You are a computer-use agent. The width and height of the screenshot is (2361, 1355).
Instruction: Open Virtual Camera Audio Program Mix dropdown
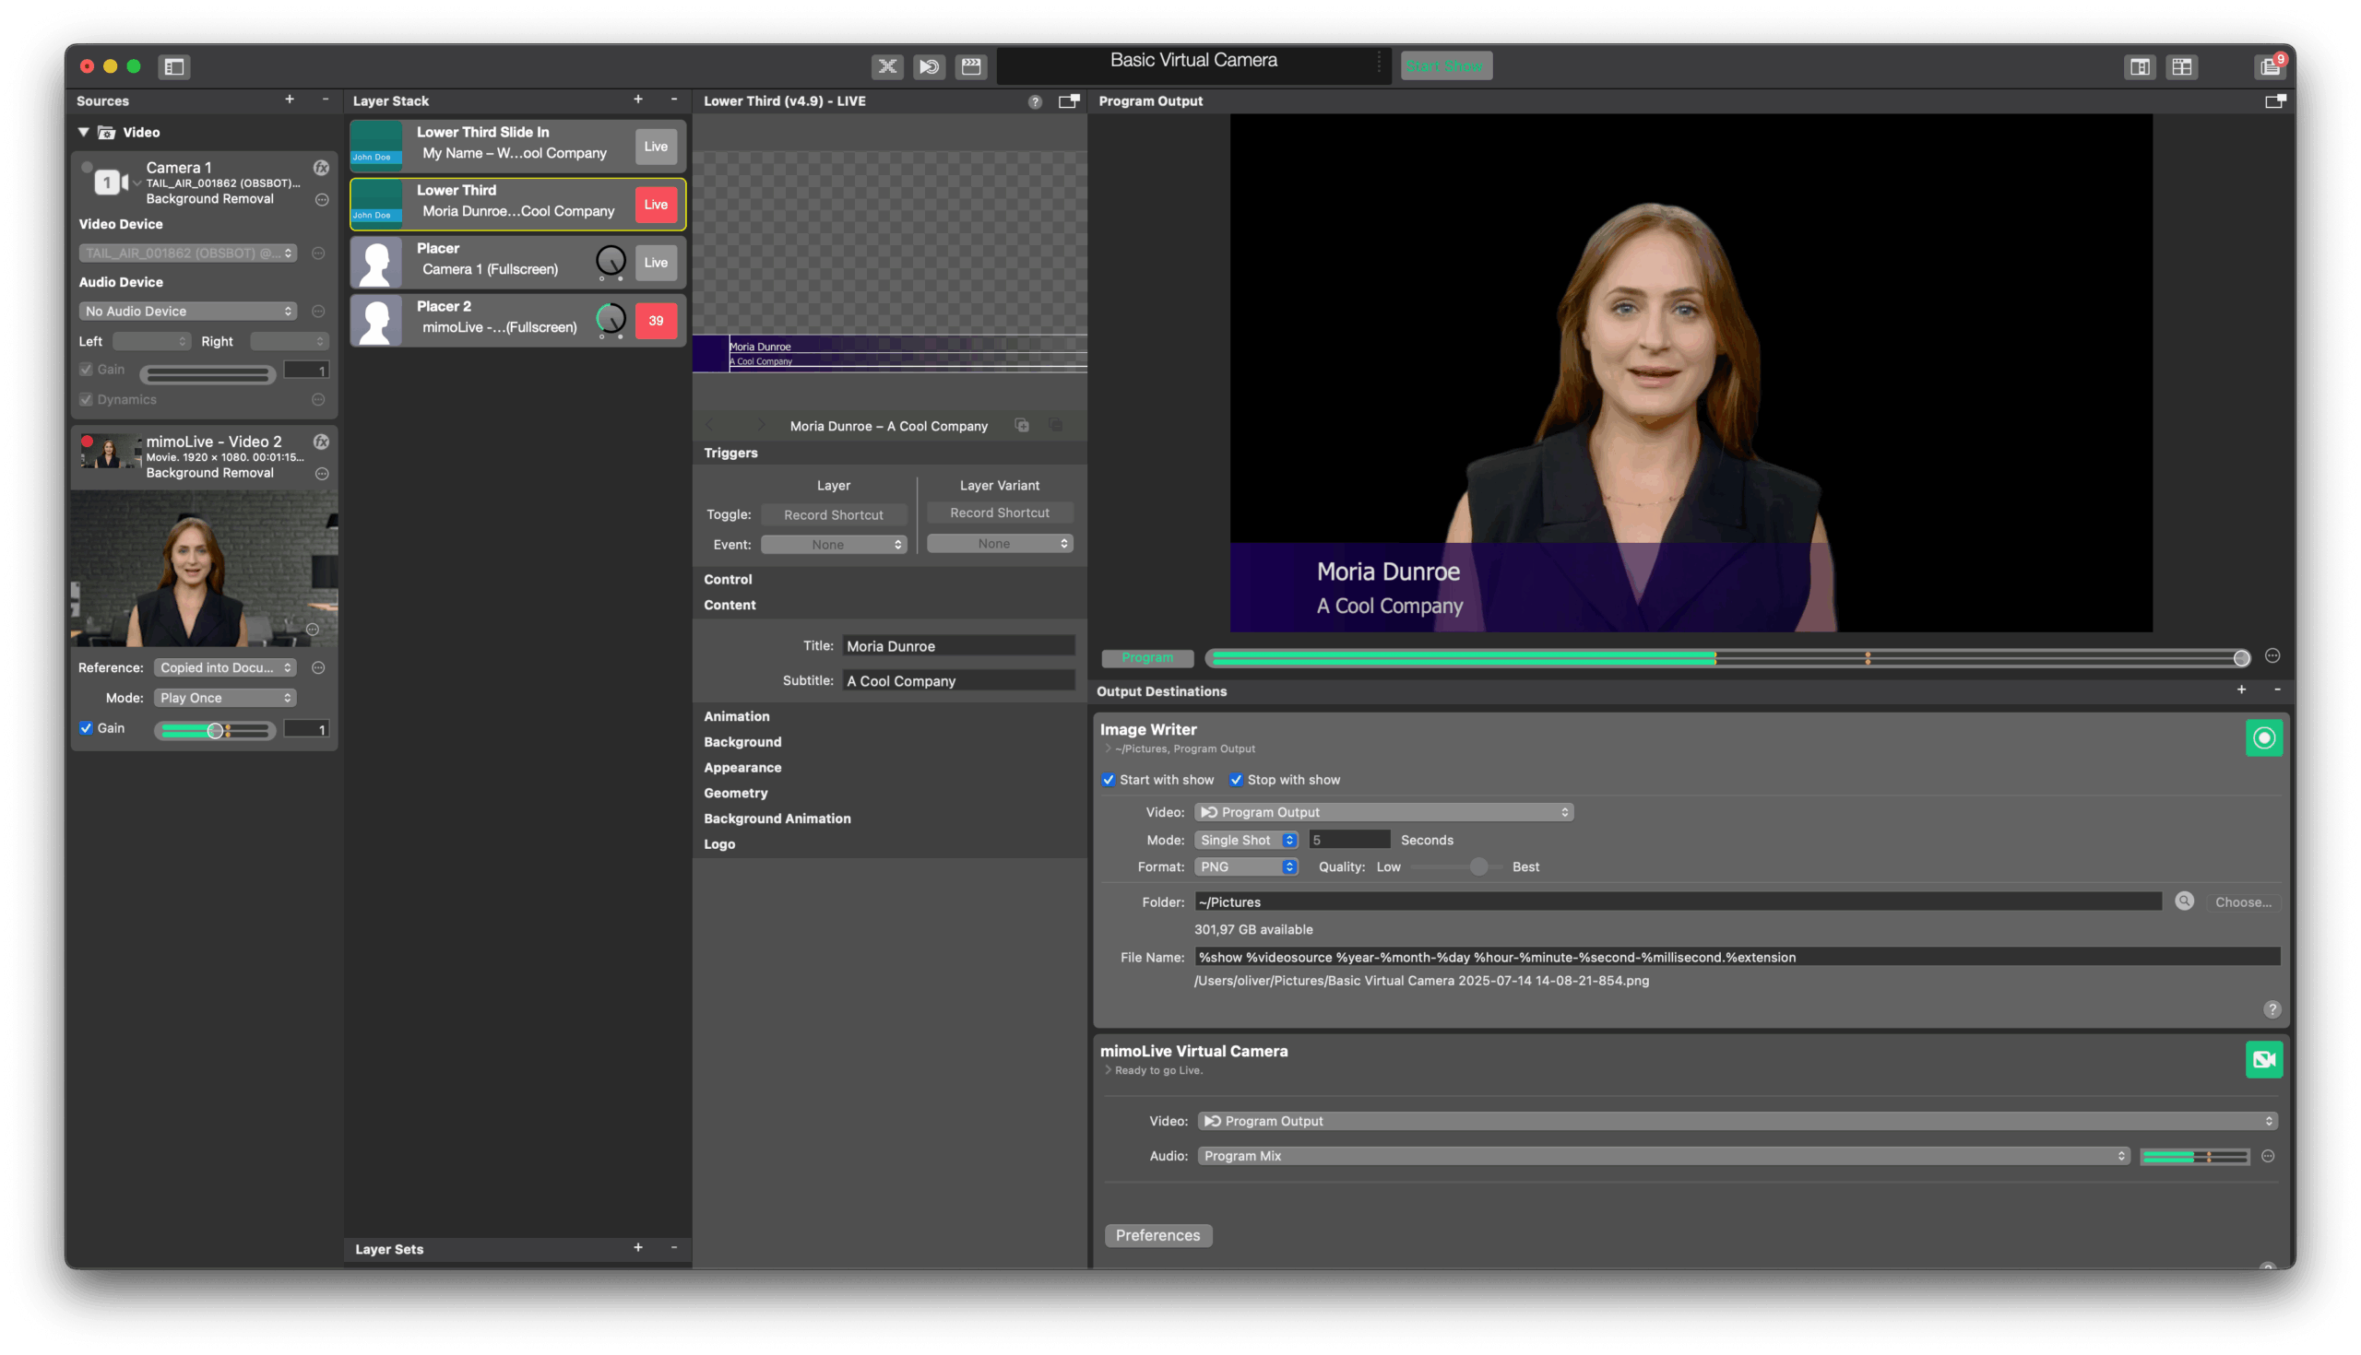(x=1663, y=1156)
